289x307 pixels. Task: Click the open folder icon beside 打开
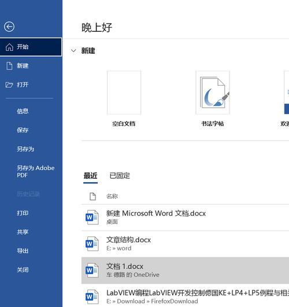click(9, 85)
